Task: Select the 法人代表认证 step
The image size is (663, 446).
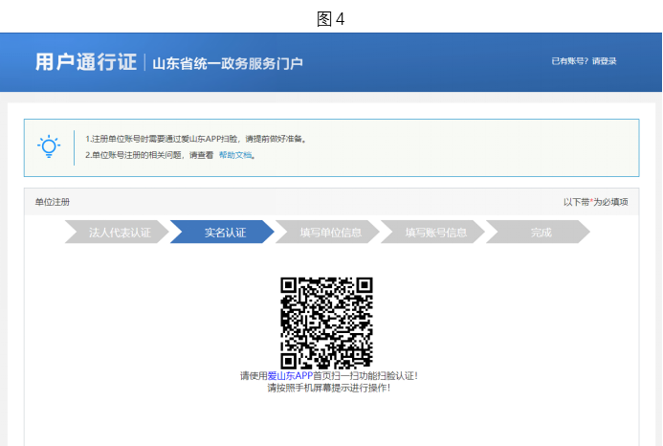Action: coord(119,233)
